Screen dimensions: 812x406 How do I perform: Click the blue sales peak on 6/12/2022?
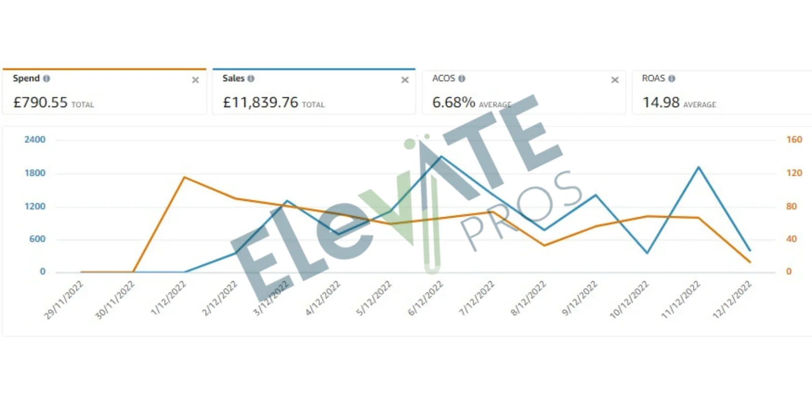click(441, 157)
